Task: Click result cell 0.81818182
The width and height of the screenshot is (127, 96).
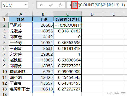Action: 68,31
